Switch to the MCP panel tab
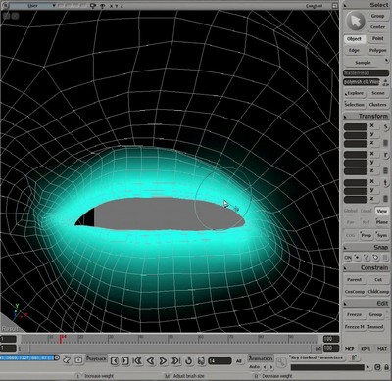This screenshot has height=381, width=392. [350, 349]
